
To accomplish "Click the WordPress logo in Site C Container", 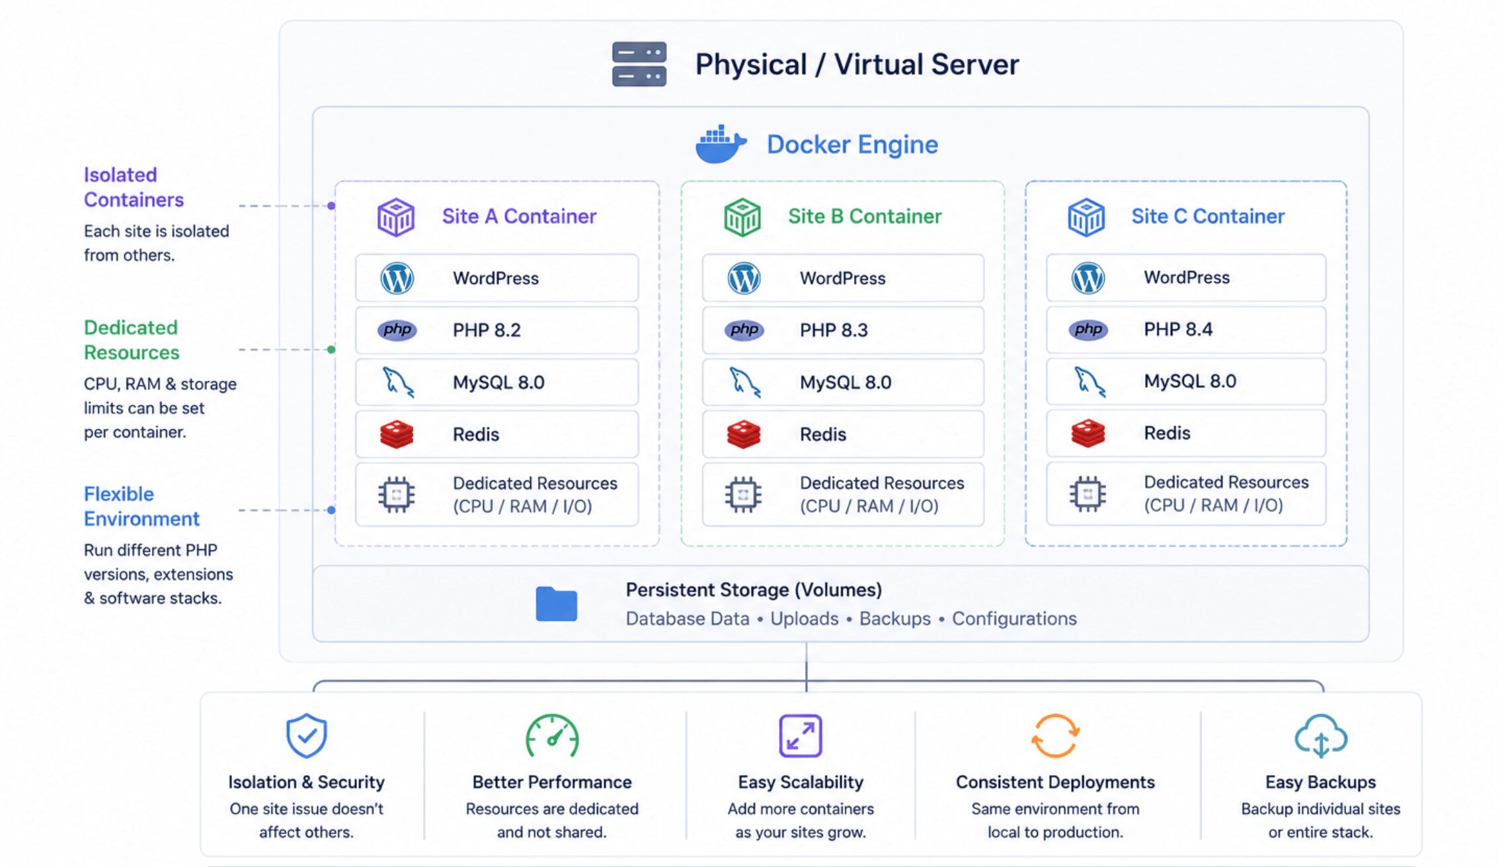I will tap(1087, 278).
